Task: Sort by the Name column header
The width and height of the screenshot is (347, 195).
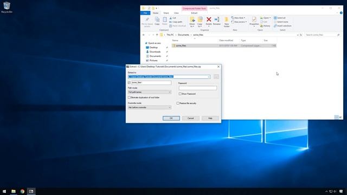Action: 175,41
